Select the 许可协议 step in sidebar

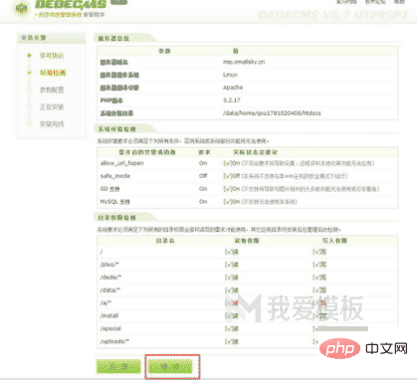[52, 56]
